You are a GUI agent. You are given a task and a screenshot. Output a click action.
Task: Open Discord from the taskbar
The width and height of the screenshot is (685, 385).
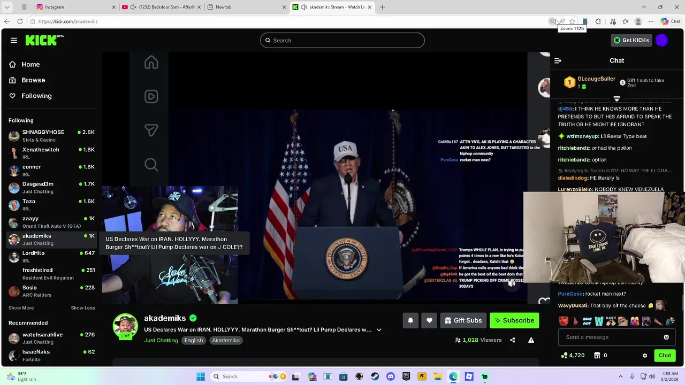tap(390, 376)
